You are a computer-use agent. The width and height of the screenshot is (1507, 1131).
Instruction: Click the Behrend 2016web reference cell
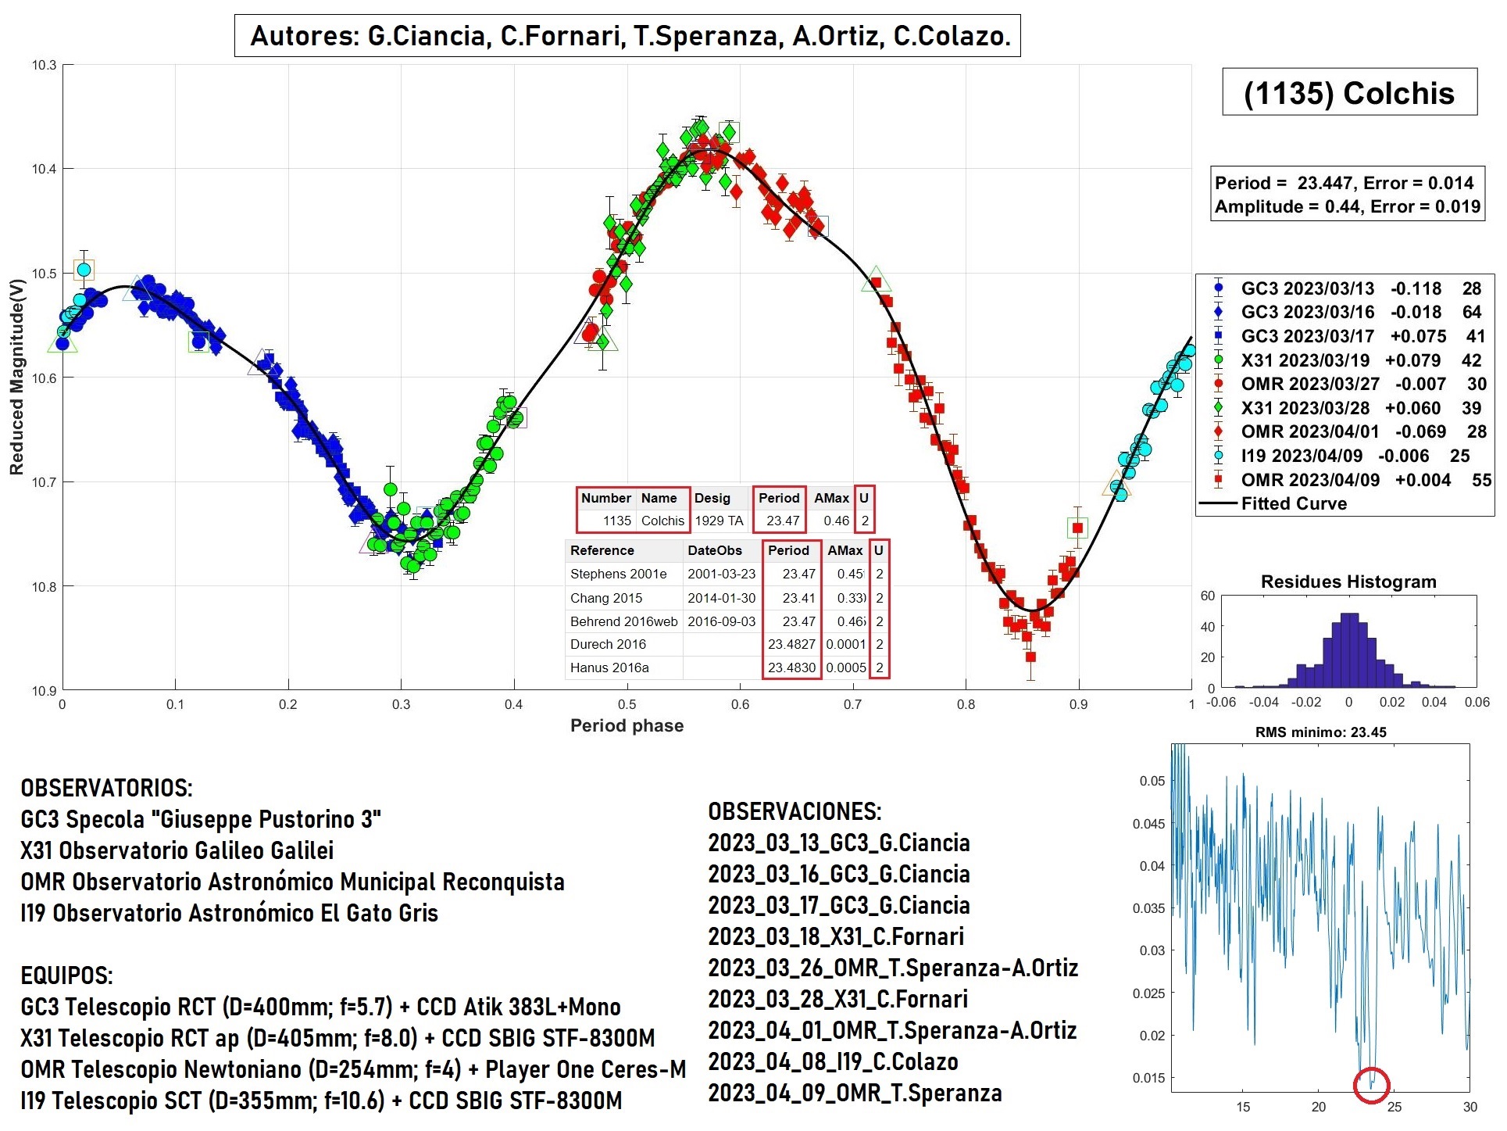pos(624,621)
